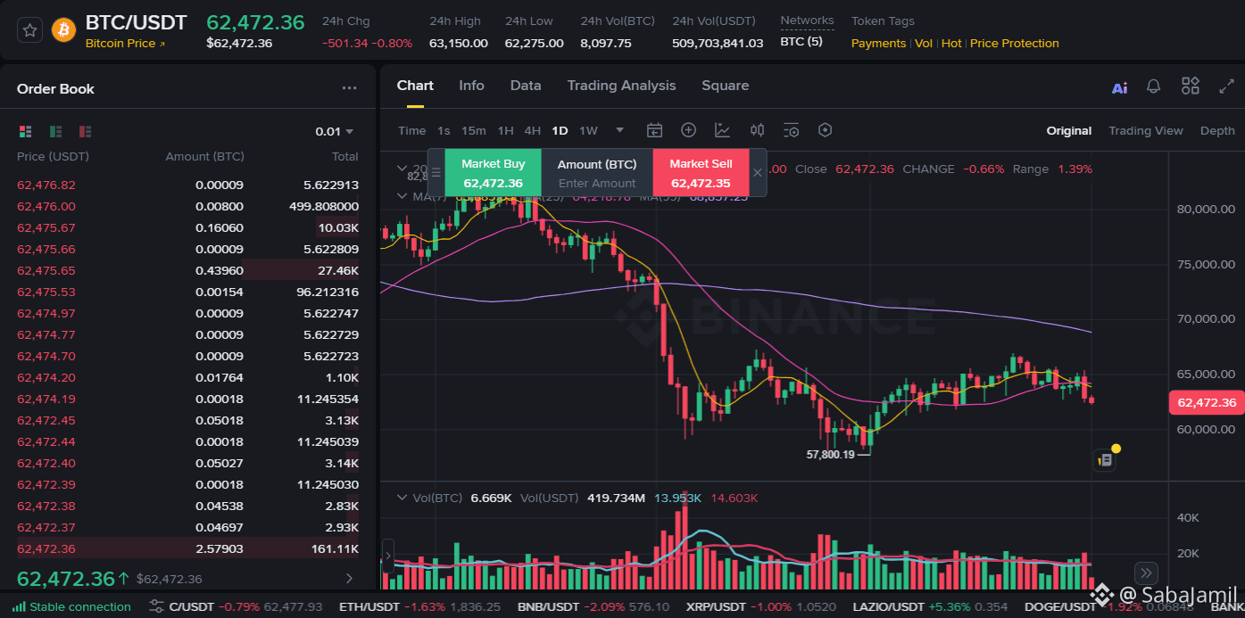The width and height of the screenshot is (1245, 618).
Task: Click the hexagon icon in chart toolbar
Action: pyautogui.click(x=826, y=130)
